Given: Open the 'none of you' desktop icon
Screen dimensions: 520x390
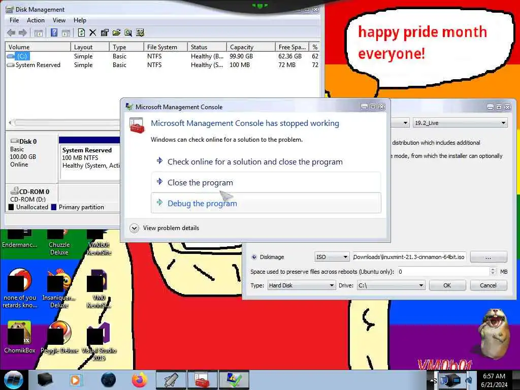Looking at the screenshot, I should tap(20, 288).
